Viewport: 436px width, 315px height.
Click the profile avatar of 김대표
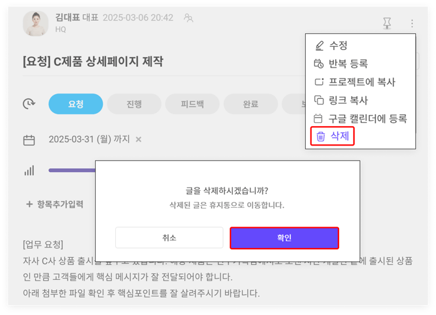tap(36, 23)
